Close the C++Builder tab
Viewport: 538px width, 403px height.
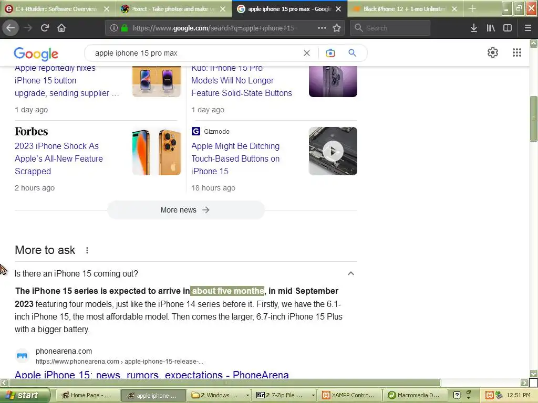107,9
